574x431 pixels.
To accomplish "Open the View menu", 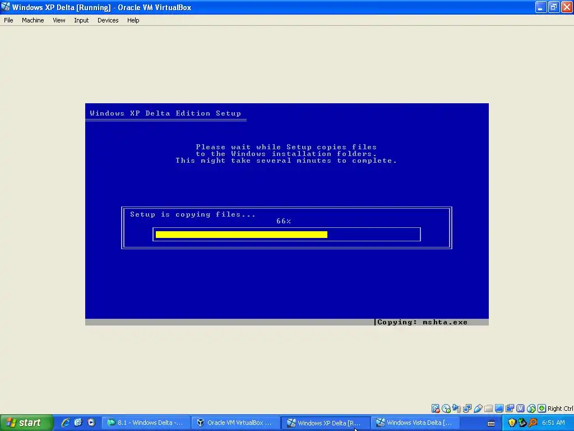I will click(x=59, y=20).
